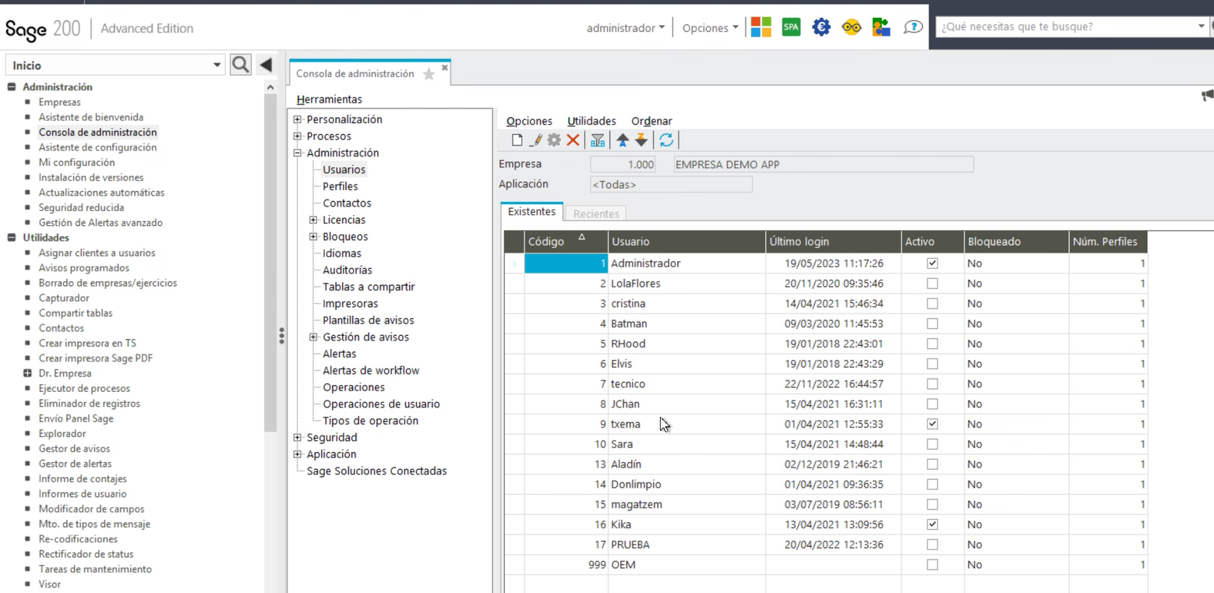1214x593 pixels.
Task: Close the Consola de administración tab
Action: coord(445,68)
